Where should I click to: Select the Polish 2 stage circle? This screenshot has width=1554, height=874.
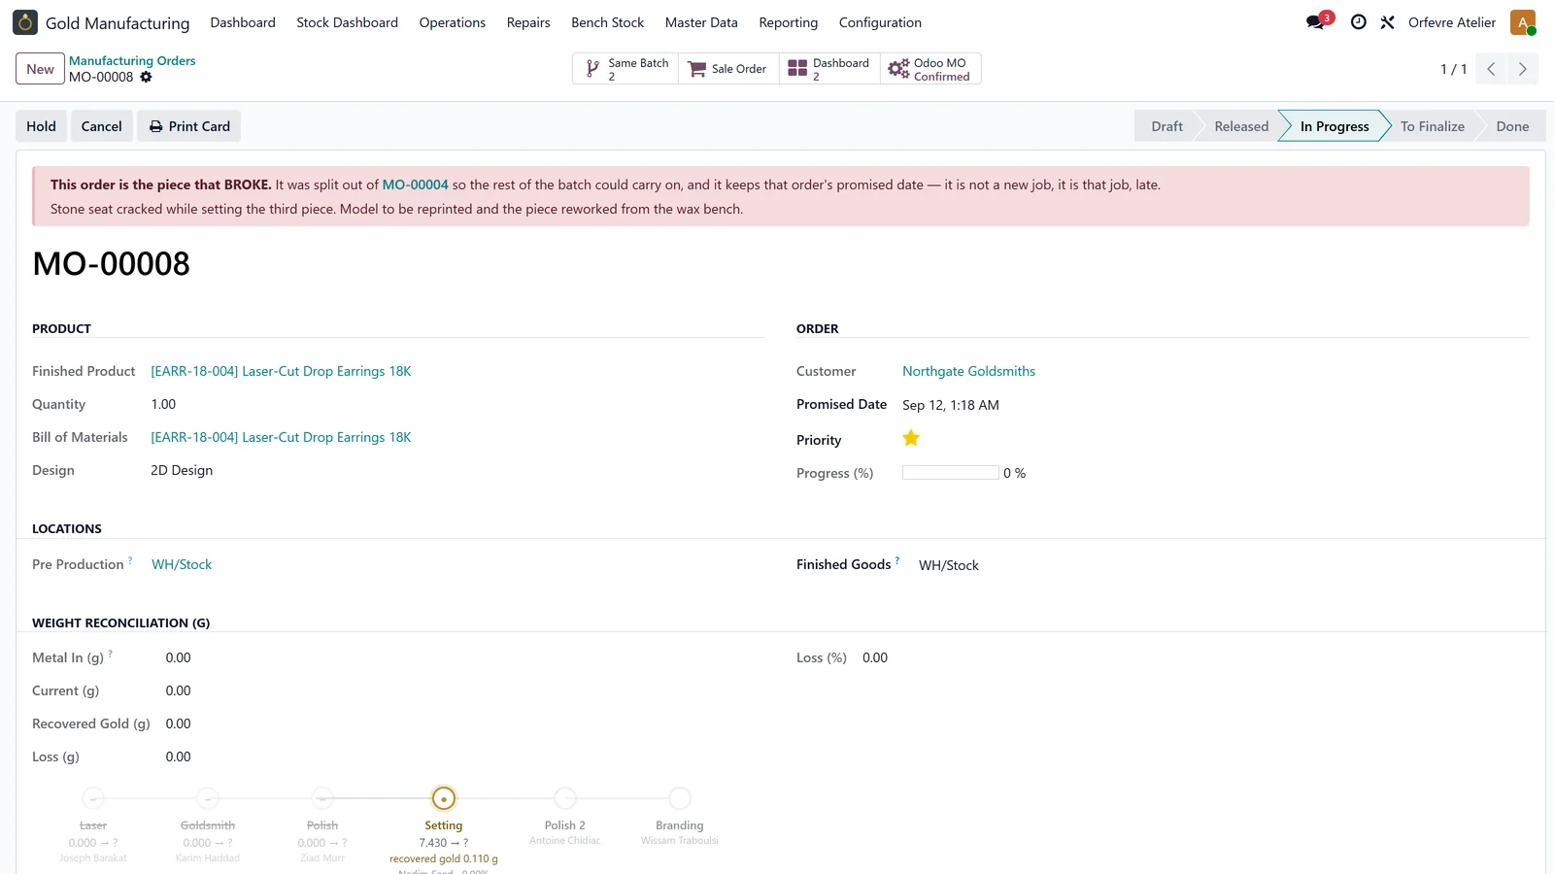565,798
